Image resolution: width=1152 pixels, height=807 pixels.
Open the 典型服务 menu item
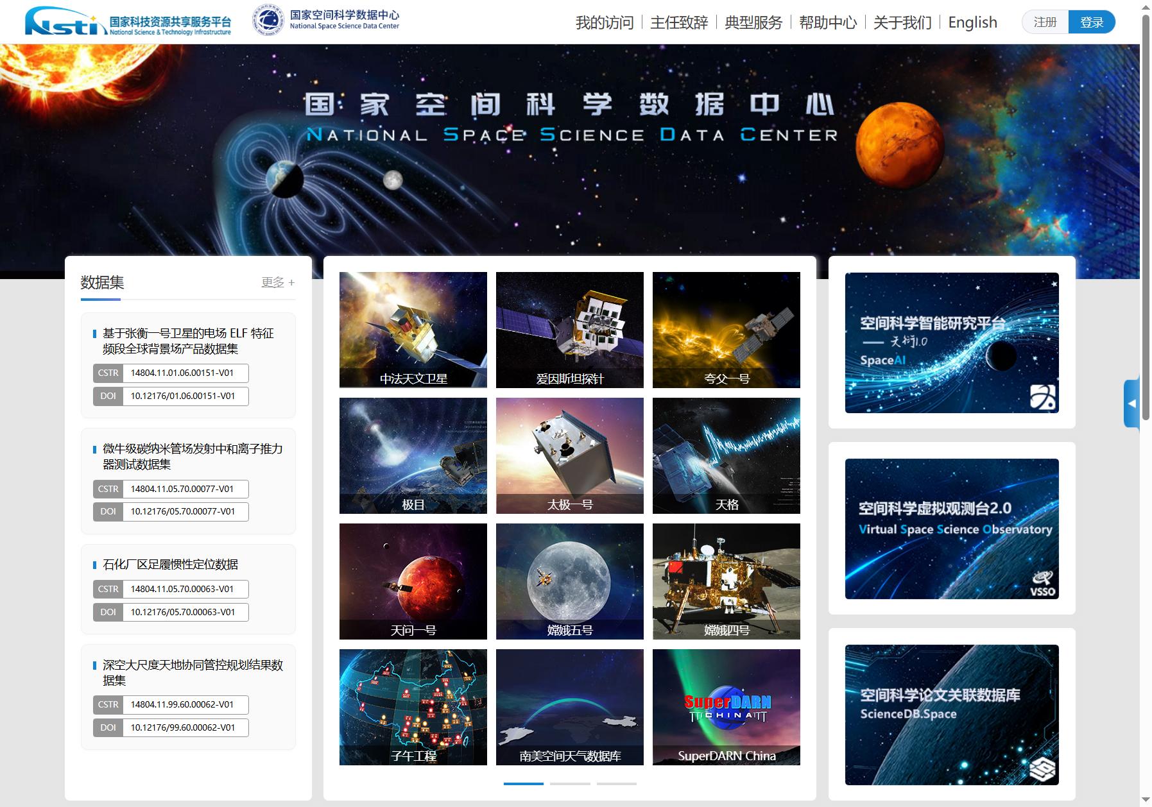tap(753, 22)
